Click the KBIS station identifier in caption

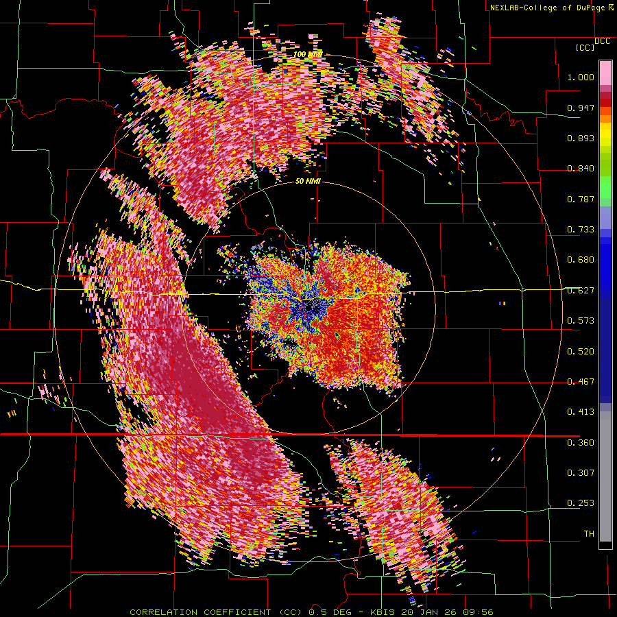coord(383,612)
